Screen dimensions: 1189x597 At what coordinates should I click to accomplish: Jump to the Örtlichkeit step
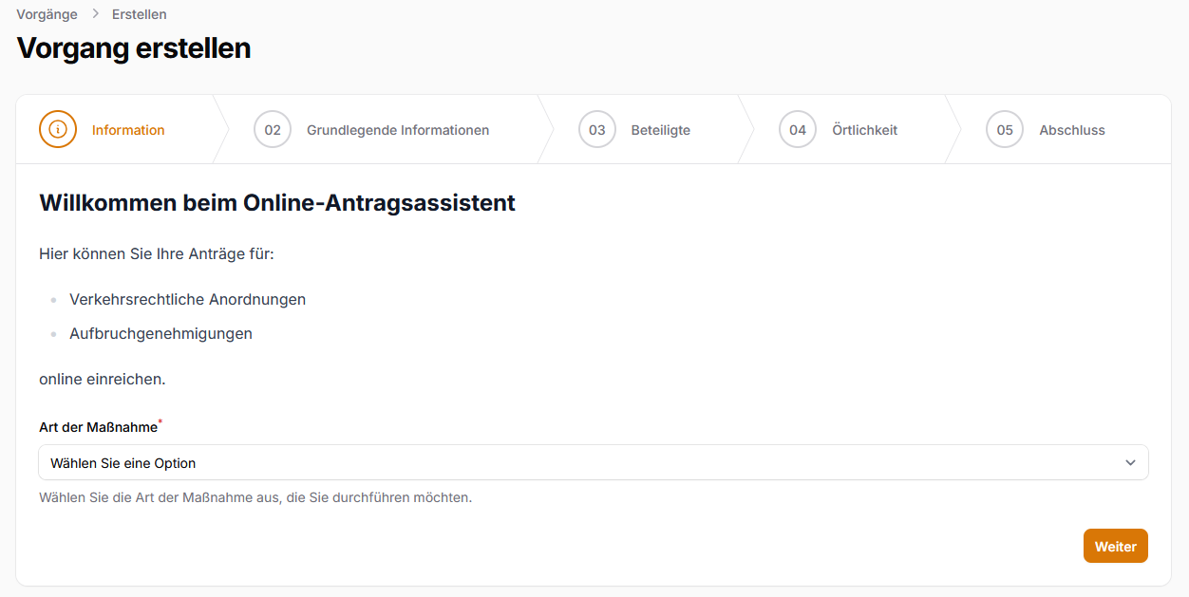click(x=864, y=130)
